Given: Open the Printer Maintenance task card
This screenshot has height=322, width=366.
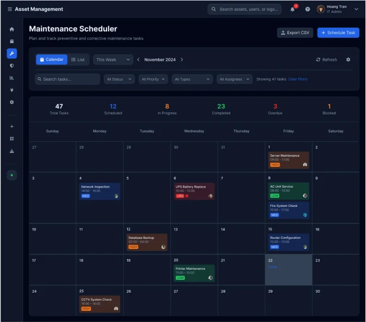Looking at the screenshot, I should [x=194, y=273].
